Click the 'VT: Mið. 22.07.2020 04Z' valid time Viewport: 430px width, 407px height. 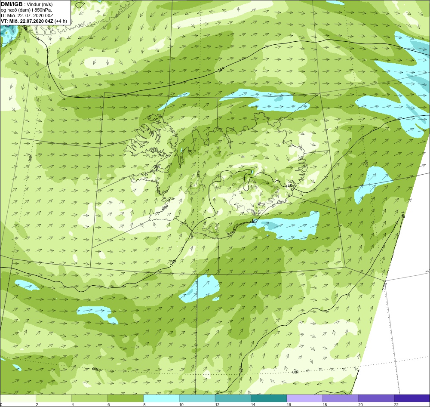point(27,21)
